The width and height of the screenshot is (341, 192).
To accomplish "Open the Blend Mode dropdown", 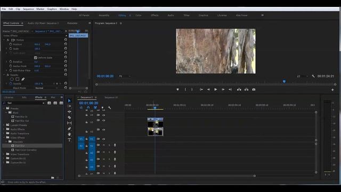I will tap(46, 88).
